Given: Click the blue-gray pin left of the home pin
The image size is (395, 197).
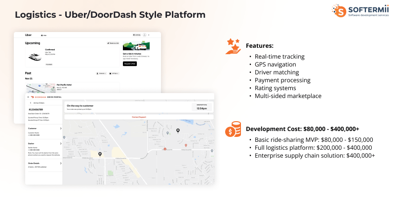Looking at the screenshot, I should (x=168, y=133).
